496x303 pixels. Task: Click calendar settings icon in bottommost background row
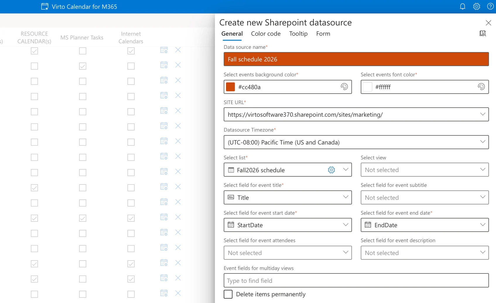[x=164, y=293]
